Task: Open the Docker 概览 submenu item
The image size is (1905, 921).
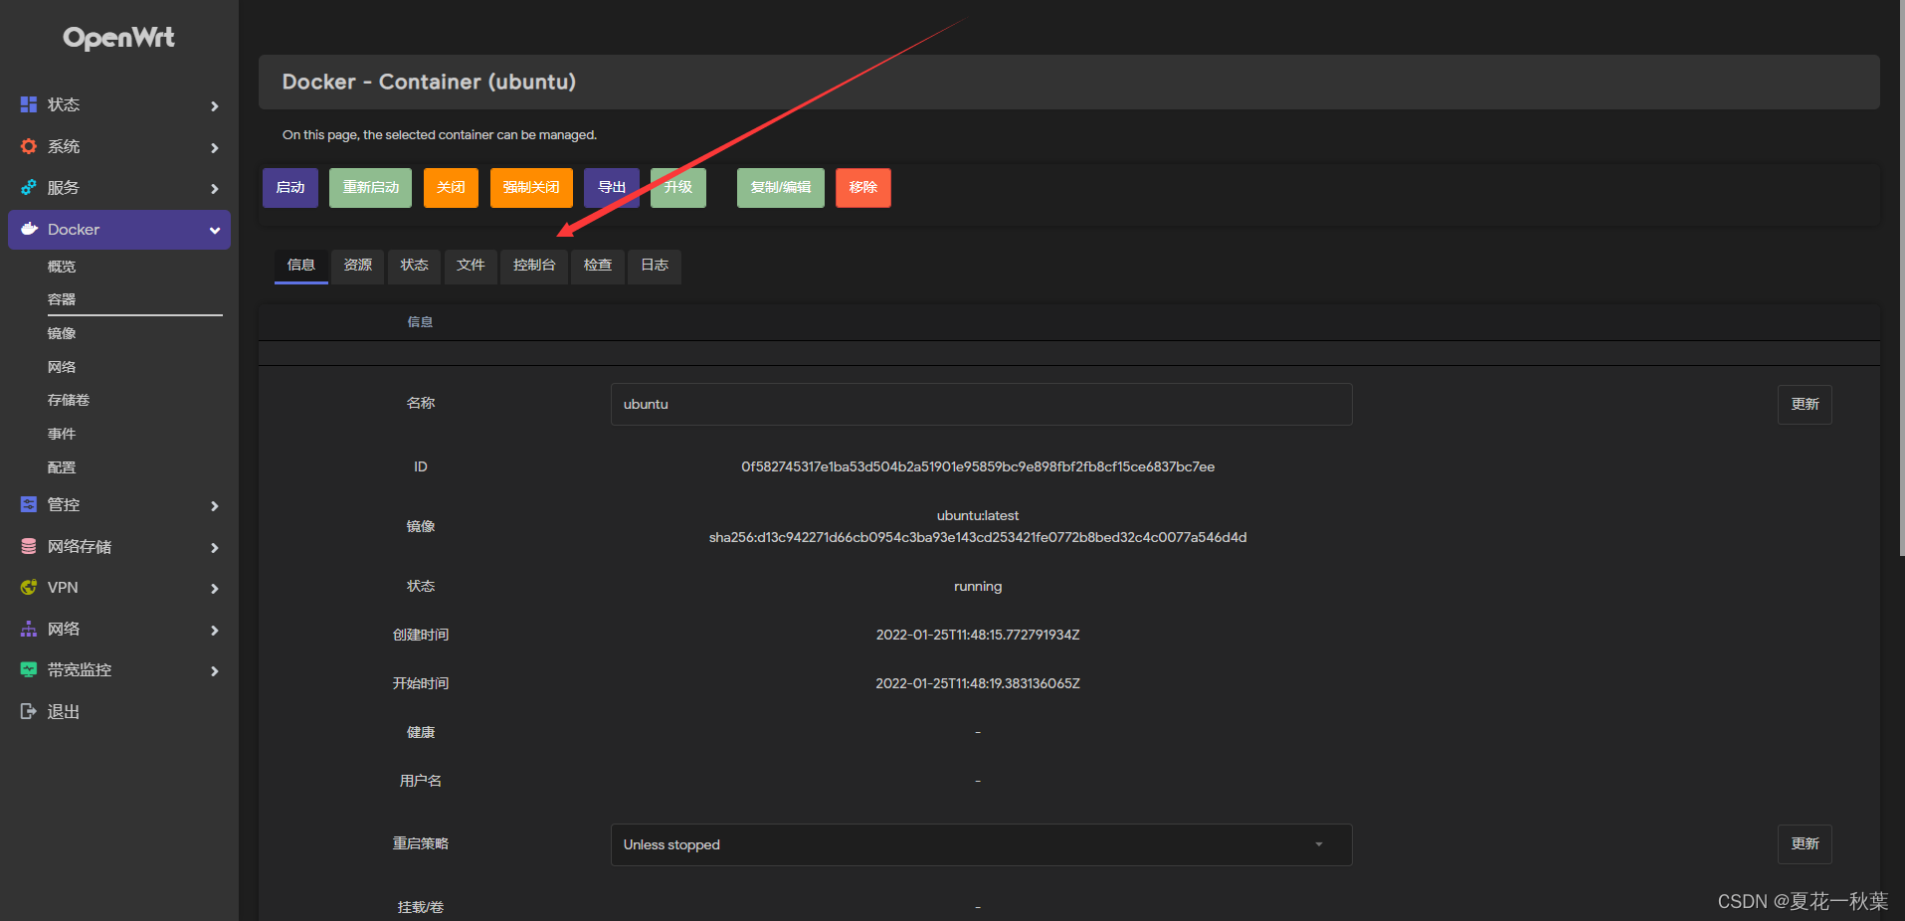Action: pos(62,267)
